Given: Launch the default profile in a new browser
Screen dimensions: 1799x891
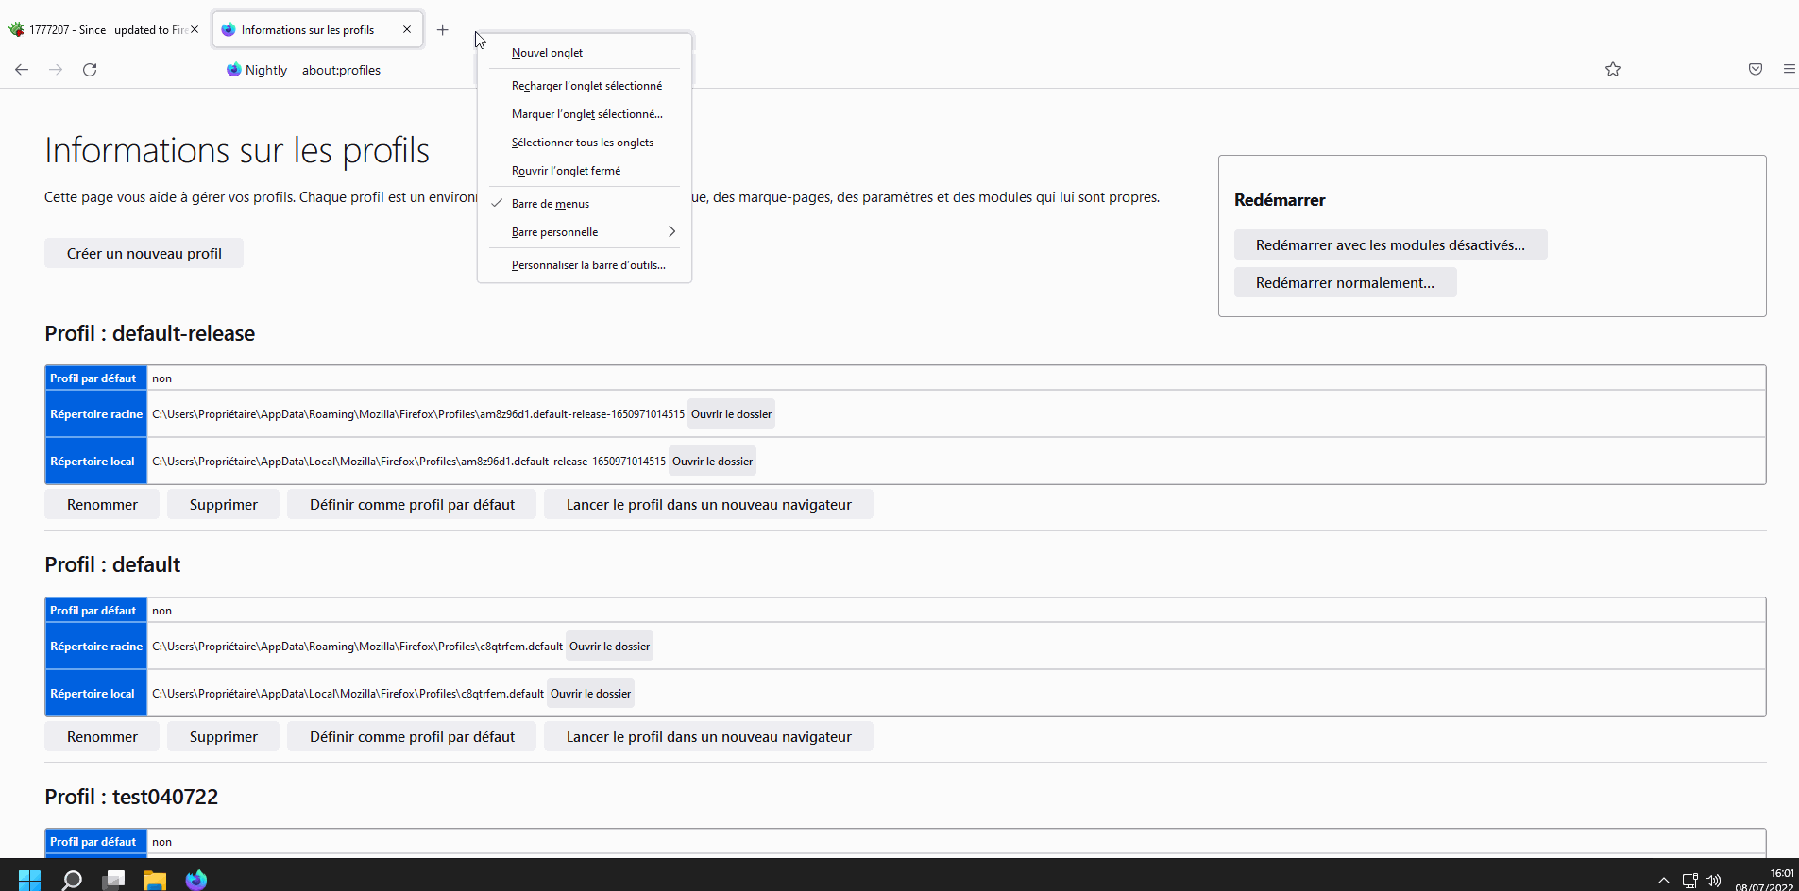Looking at the screenshot, I should [708, 736].
